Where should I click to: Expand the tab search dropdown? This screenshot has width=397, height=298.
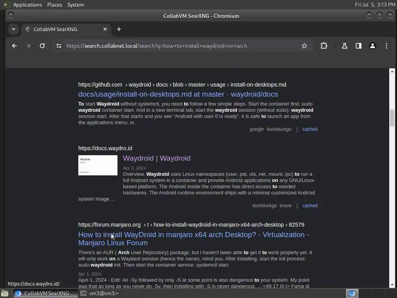pyautogui.click(x=14, y=29)
